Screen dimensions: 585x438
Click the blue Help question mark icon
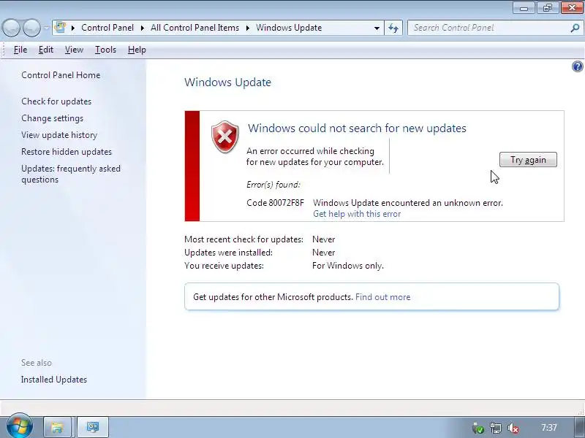coord(577,66)
